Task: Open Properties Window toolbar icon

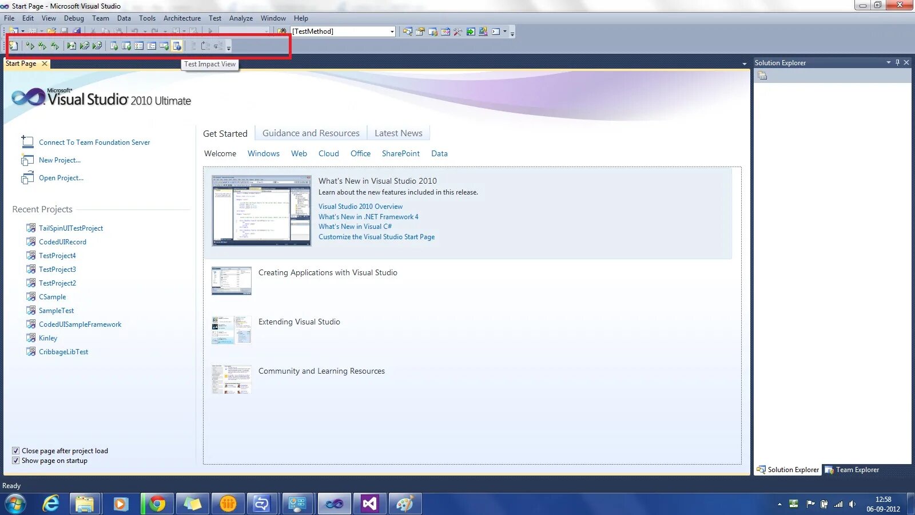Action: point(420,31)
